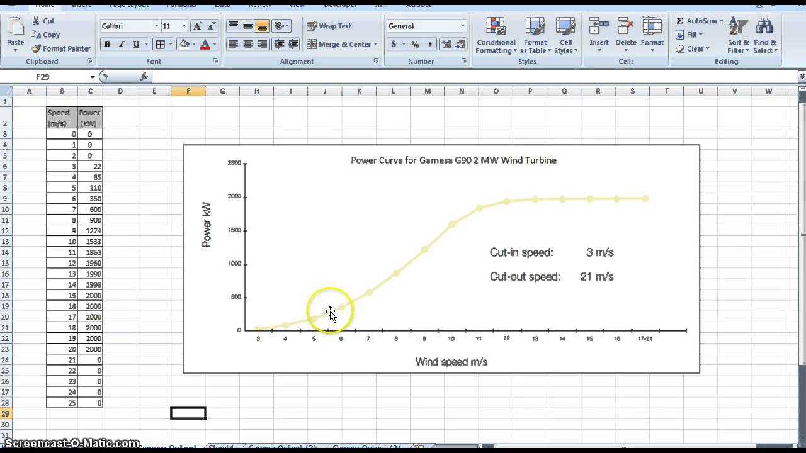Apply Accounting Number Format dollar sign
The width and height of the screenshot is (806, 453).
pos(394,44)
